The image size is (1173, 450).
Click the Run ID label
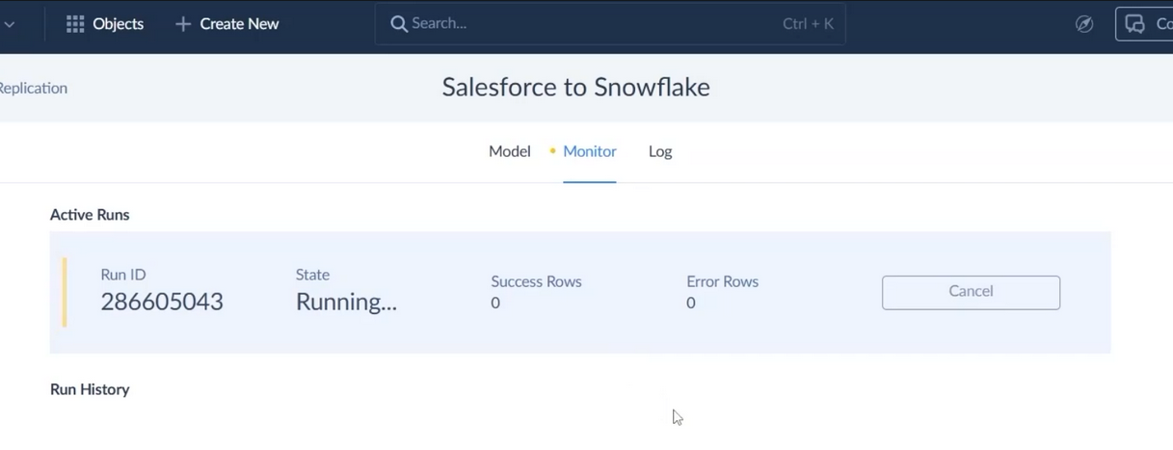pyautogui.click(x=123, y=275)
